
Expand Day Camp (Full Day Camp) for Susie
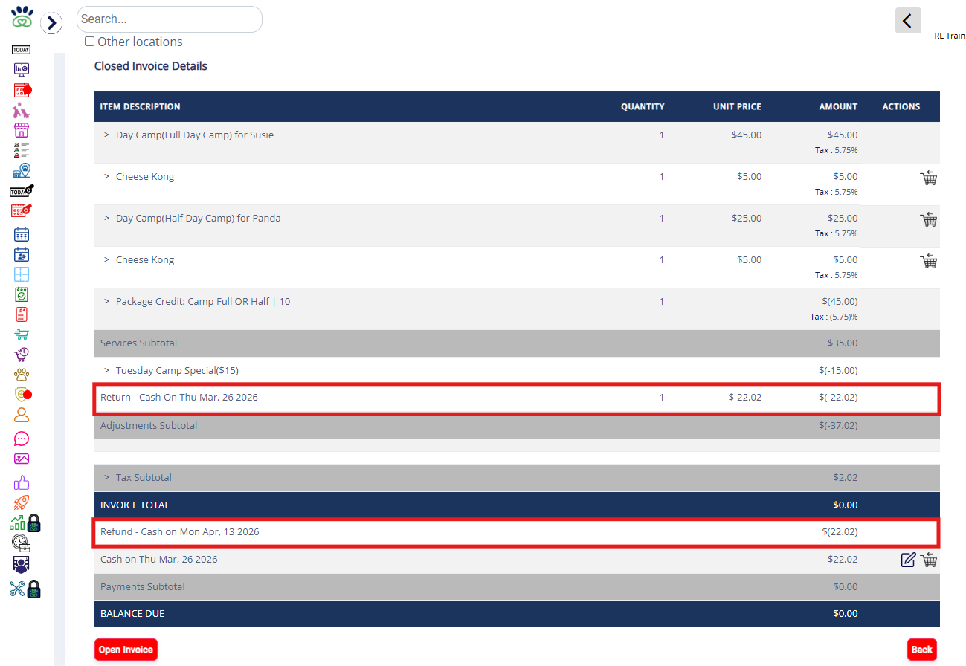coord(106,135)
